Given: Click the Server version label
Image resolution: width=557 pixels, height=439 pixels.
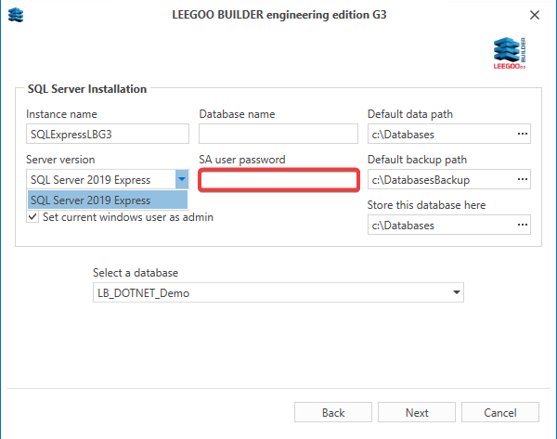Looking at the screenshot, I should (60, 160).
